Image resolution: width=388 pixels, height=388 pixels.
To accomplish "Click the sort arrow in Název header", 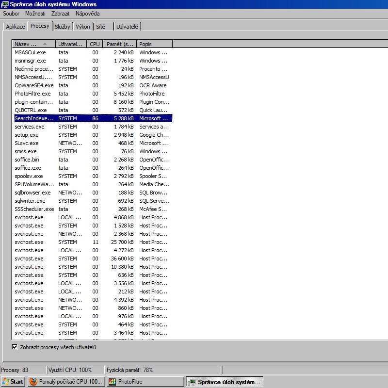I will [45, 44].
